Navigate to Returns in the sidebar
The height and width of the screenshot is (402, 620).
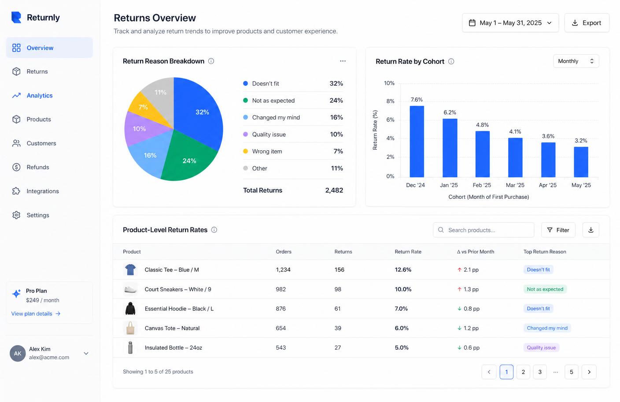pyautogui.click(x=49, y=71)
